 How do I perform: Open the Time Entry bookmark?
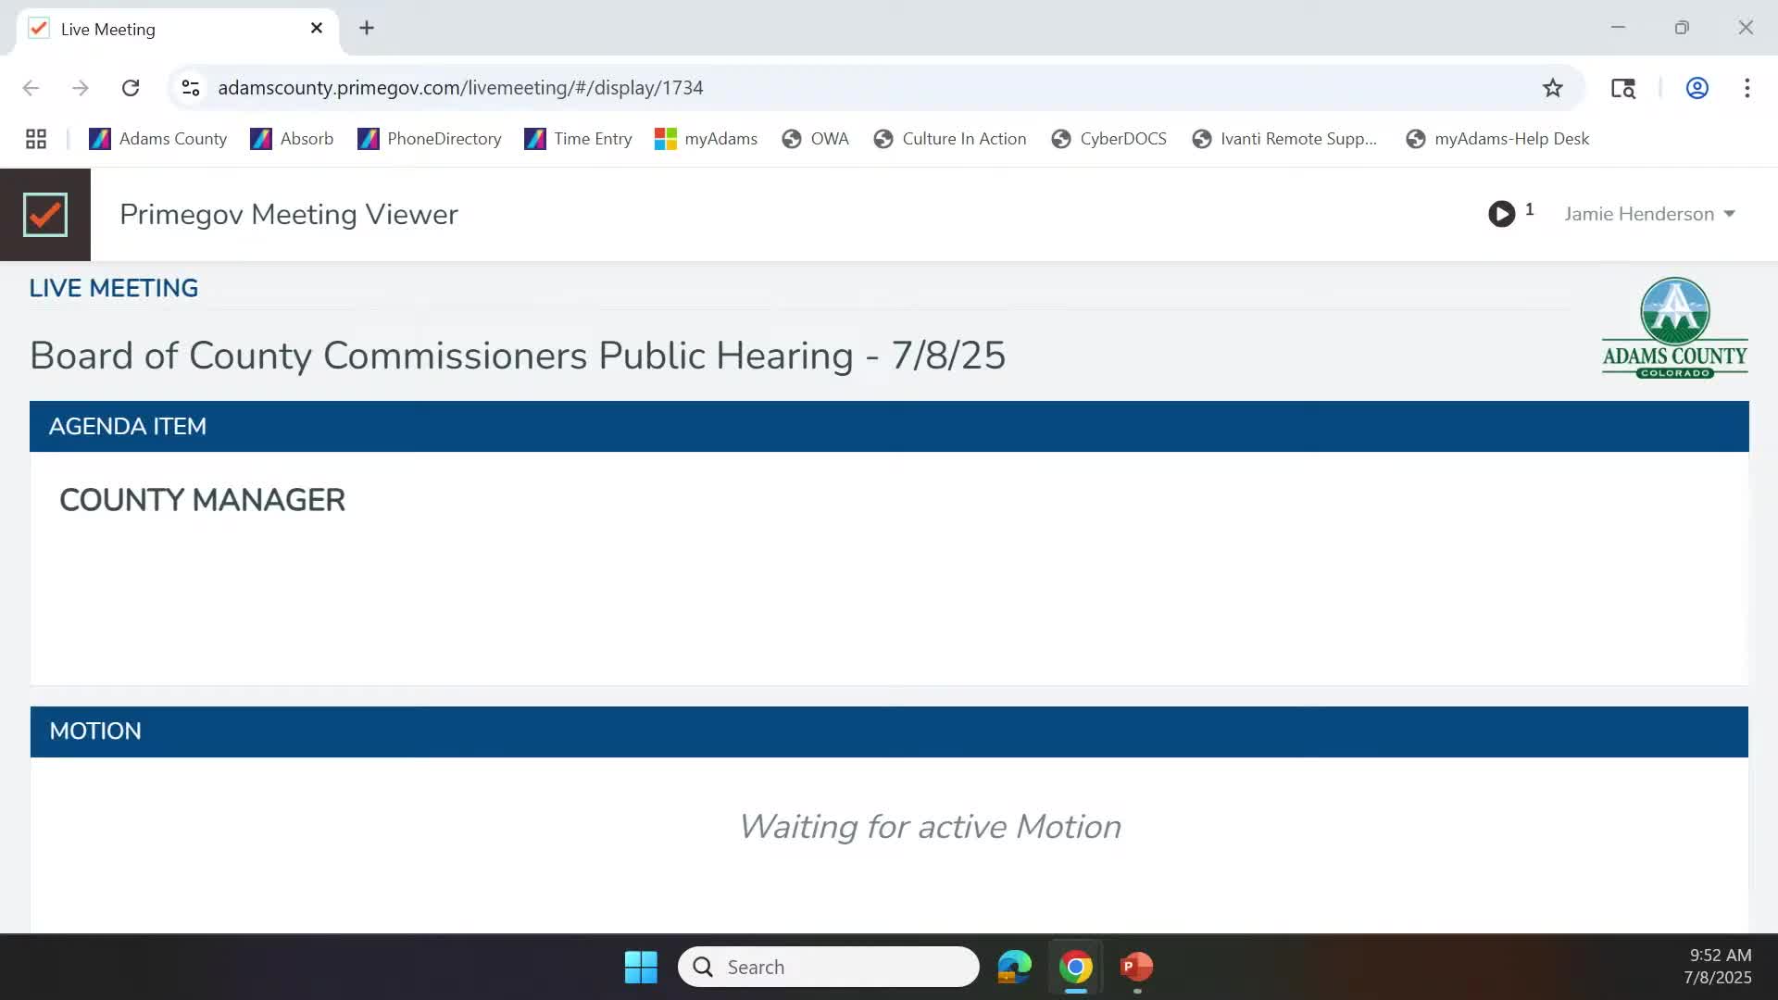(579, 139)
